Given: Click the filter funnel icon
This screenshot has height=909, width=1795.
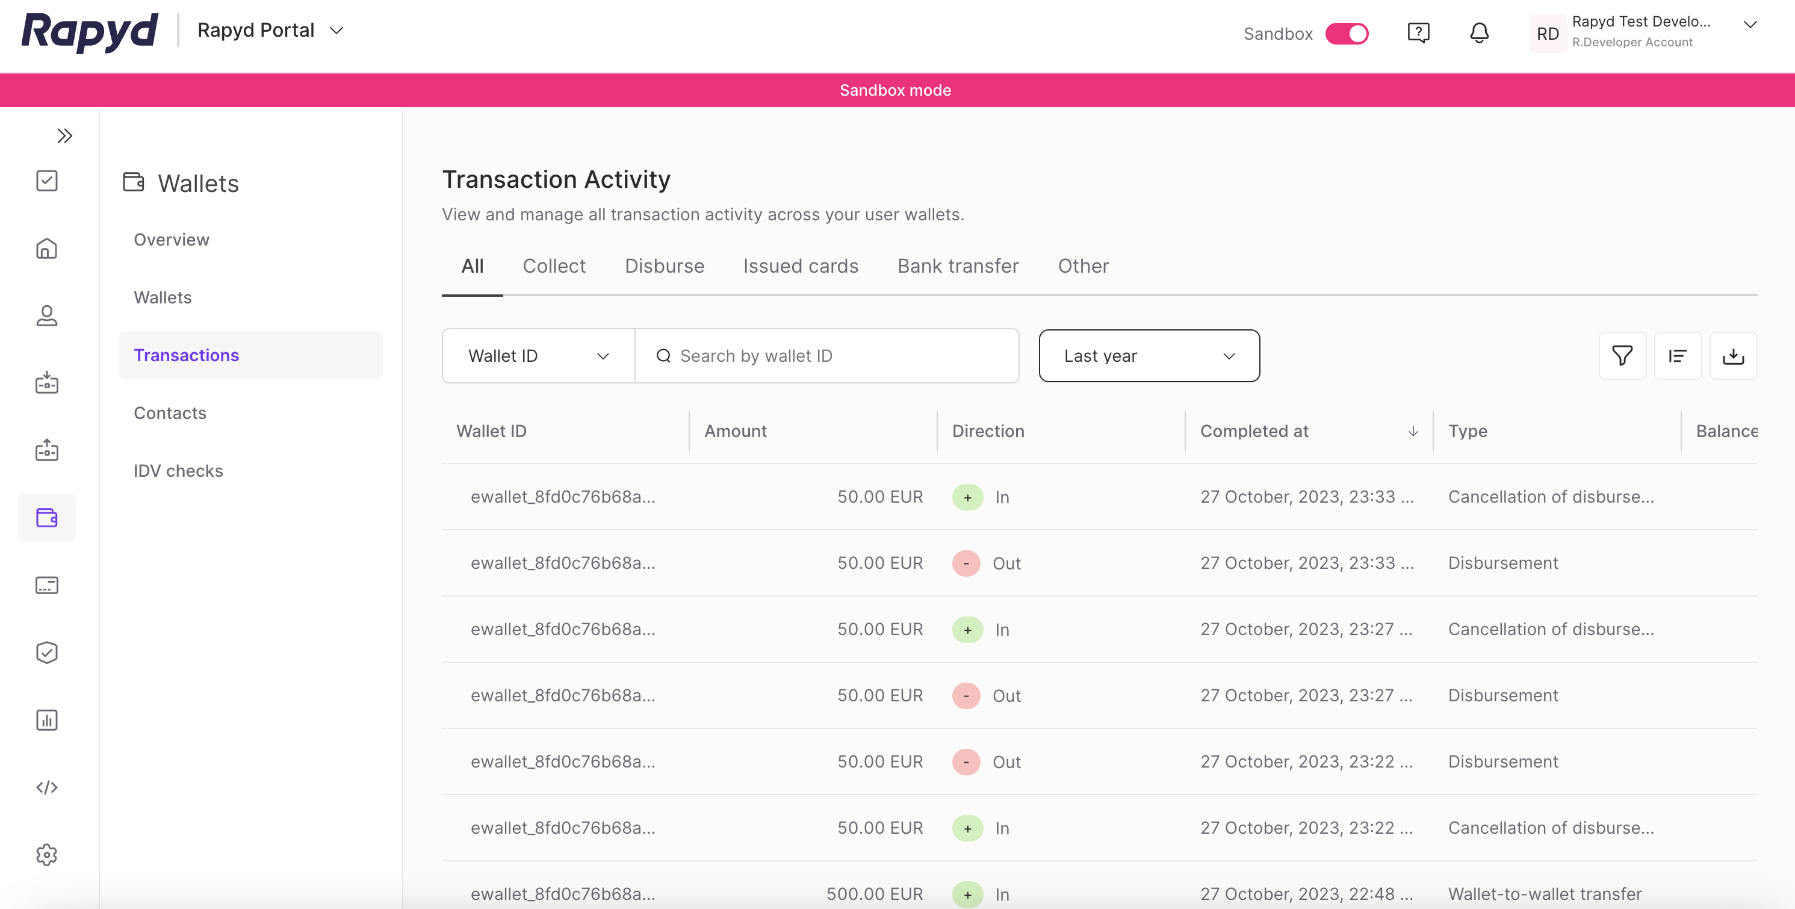Looking at the screenshot, I should (x=1622, y=356).
